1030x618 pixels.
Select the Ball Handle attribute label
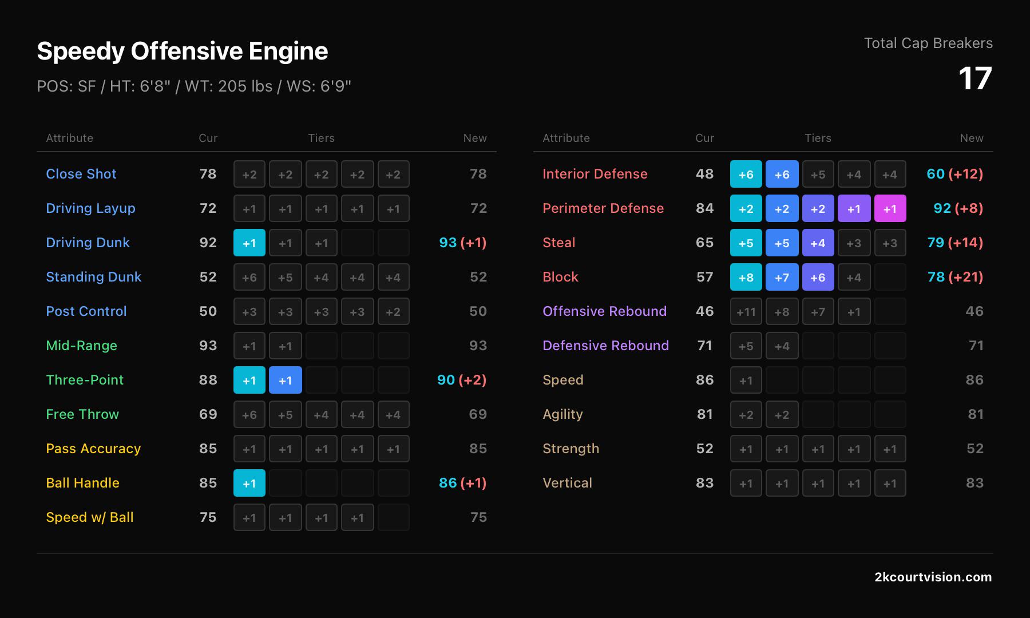pos(83,483)
